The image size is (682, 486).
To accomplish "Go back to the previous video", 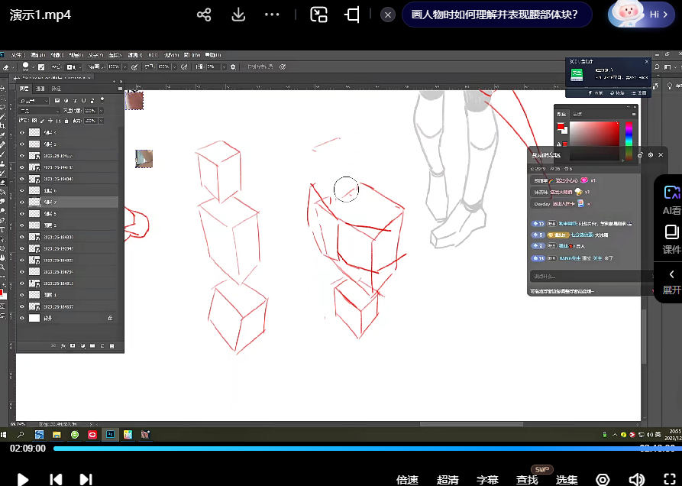I will pos(56,479).
